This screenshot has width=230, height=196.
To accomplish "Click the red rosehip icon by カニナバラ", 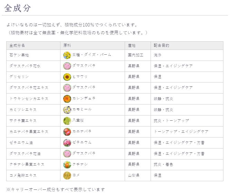I will (x=67, y=132).
